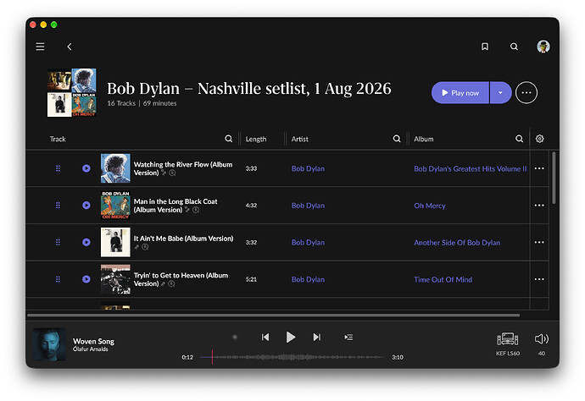
Task: Click drag handle of It Ain't Me Babe
Action: 58,242
